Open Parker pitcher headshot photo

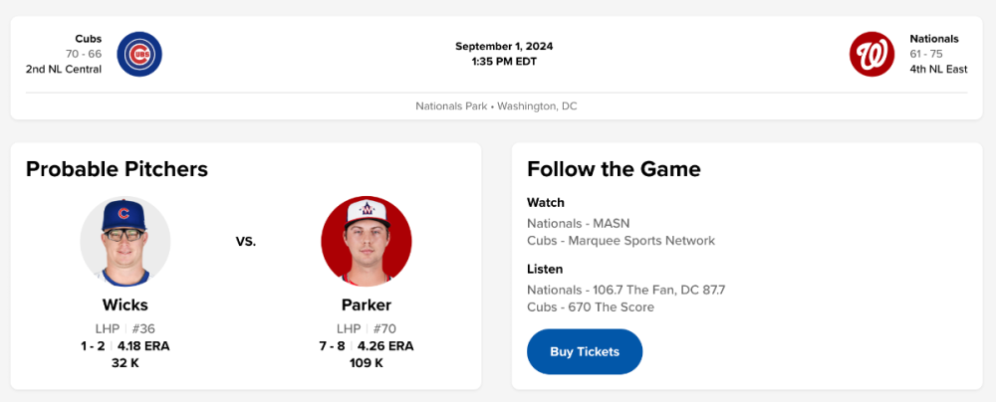click(x=366, y=242)
